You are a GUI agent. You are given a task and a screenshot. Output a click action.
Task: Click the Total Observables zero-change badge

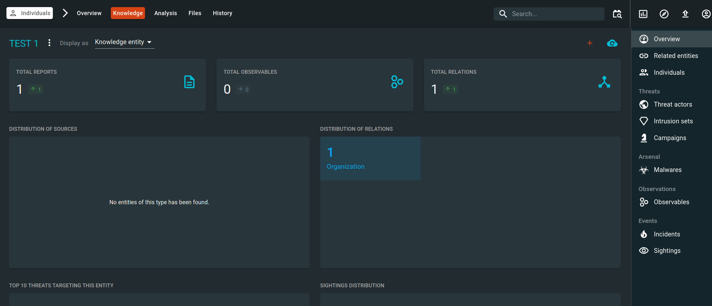pyautogui.click(x=243, y=89)
